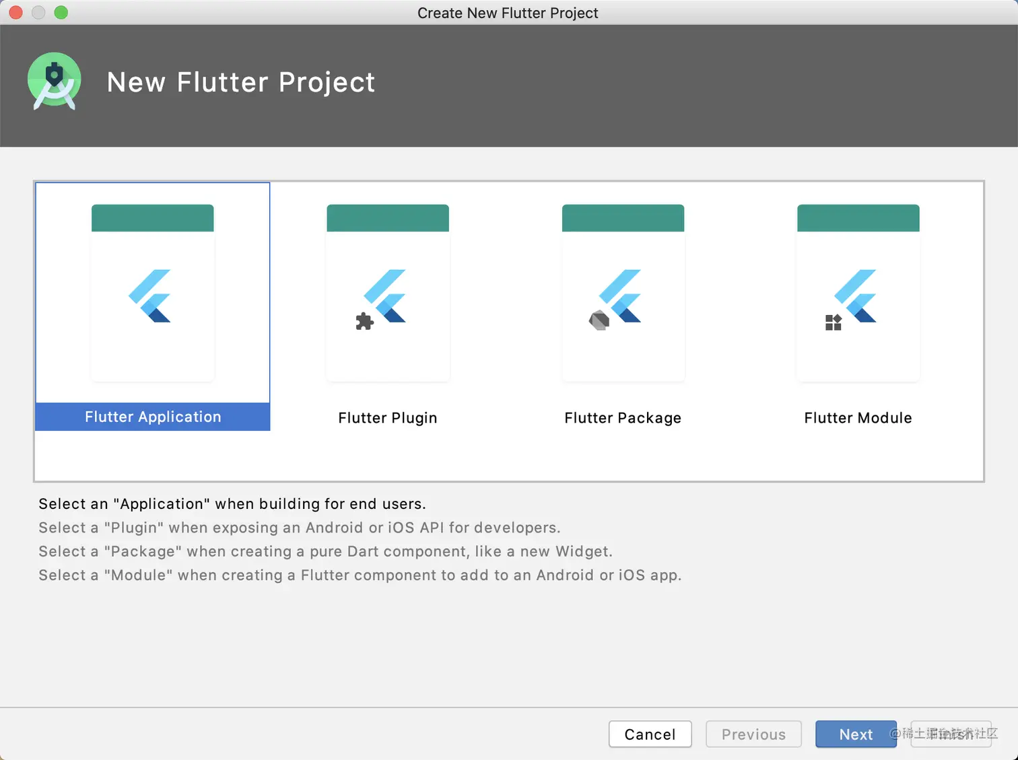Select the Flutter Application project thumbnail
This screenshot has height=760, width=1018.
pos(153,293)
